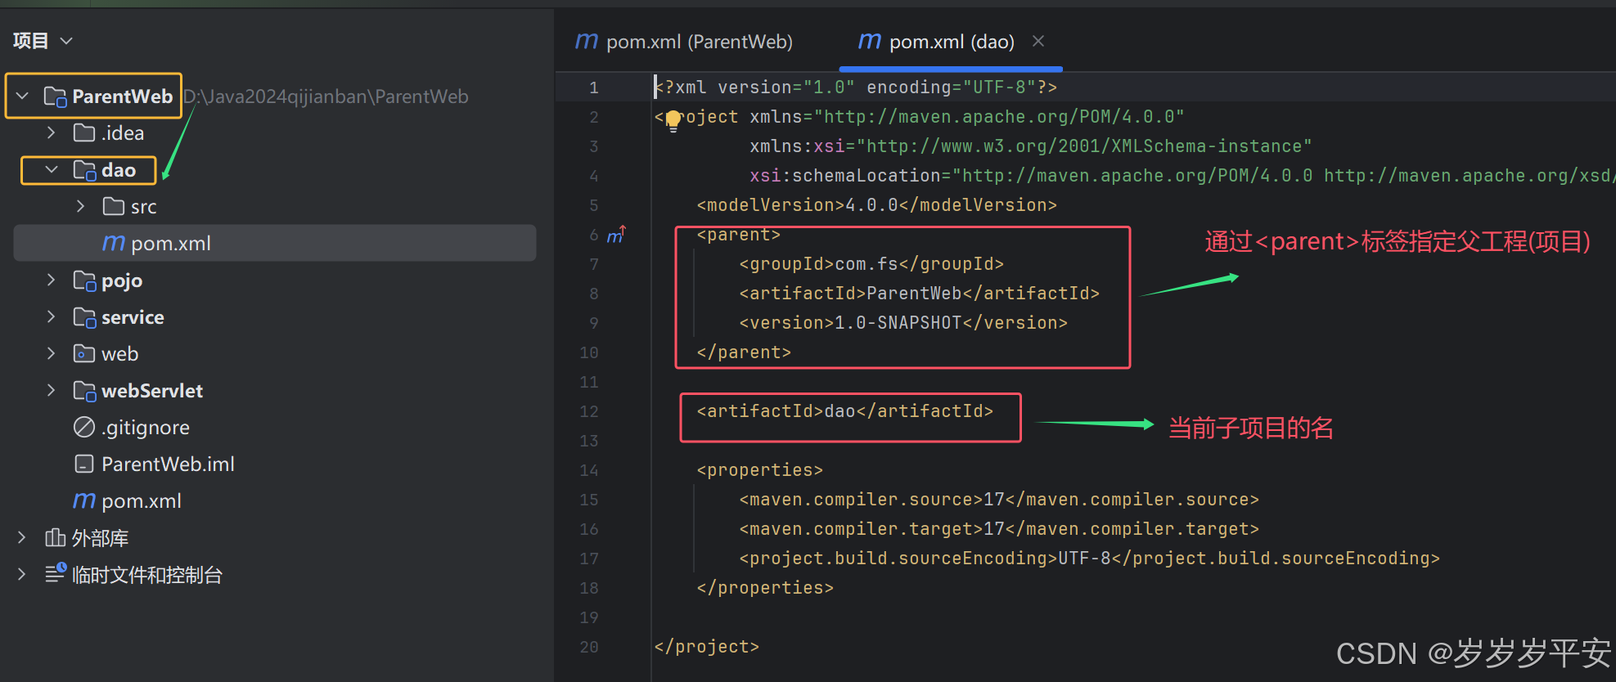Click the xml version declaration line

pyautogui.click(x=856, y=87)
